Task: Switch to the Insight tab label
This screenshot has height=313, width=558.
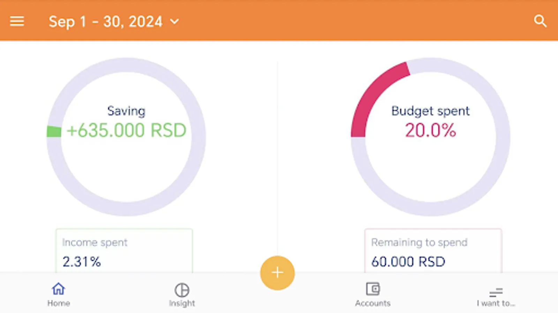Action: coord(182,303)
